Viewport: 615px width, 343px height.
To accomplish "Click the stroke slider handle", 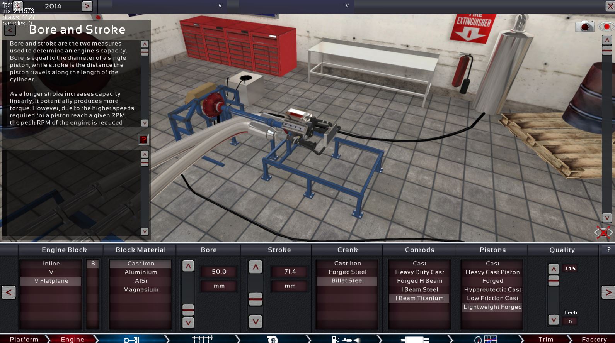I will click(256, 299).
